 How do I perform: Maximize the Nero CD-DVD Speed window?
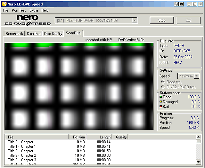pos(194,4)
